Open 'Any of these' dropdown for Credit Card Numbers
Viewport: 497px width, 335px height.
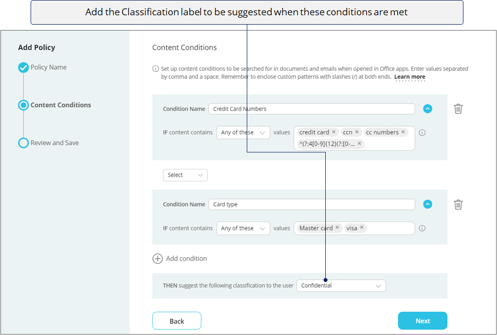click(x=243, y=133)
